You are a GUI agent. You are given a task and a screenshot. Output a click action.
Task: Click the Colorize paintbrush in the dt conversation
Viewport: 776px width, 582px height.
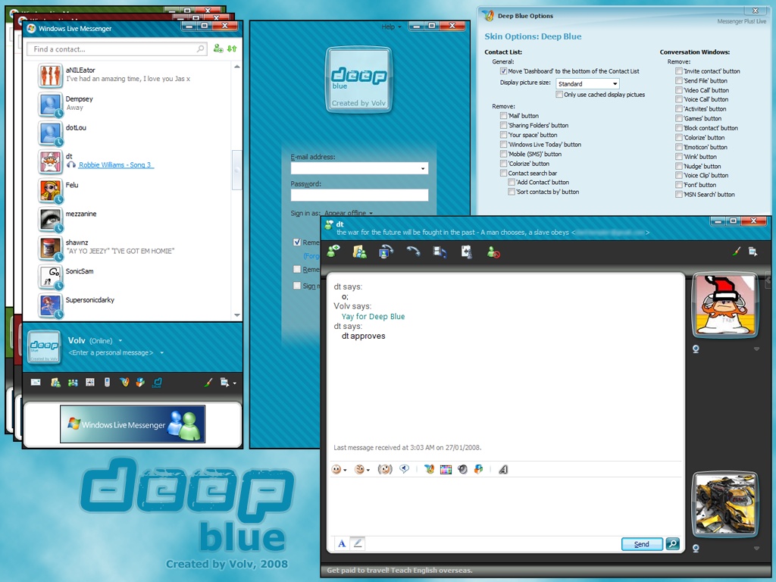click(737, 252)
